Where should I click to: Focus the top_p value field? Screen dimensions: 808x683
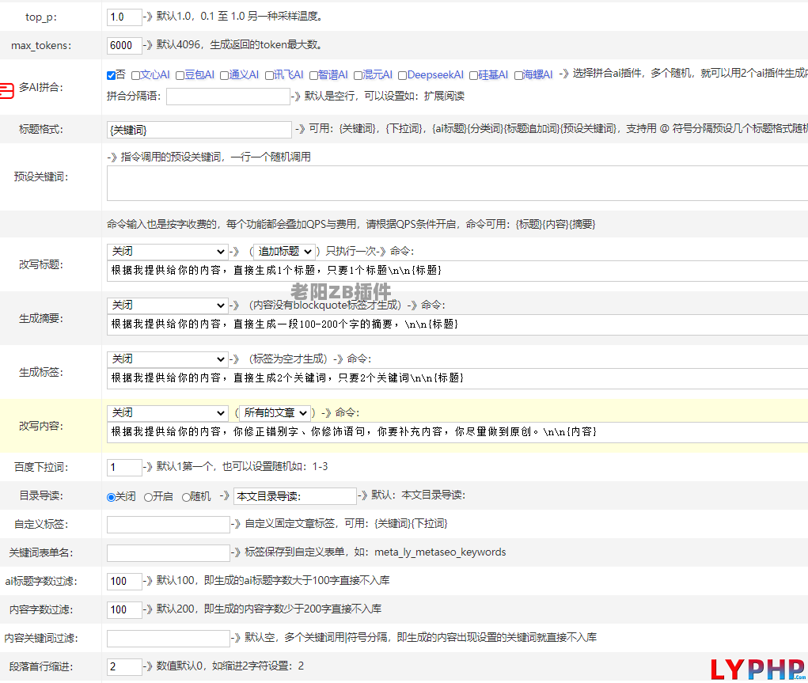[124, 17]
